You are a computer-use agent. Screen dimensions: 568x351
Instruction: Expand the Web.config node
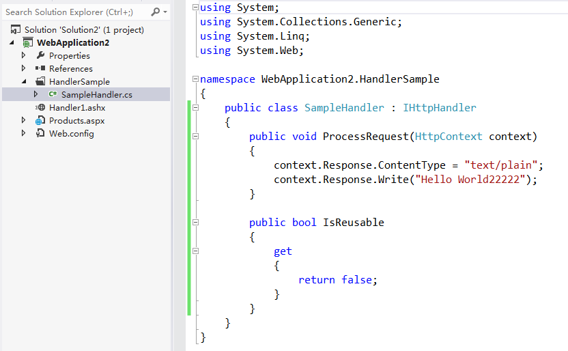tap(23, 133)
